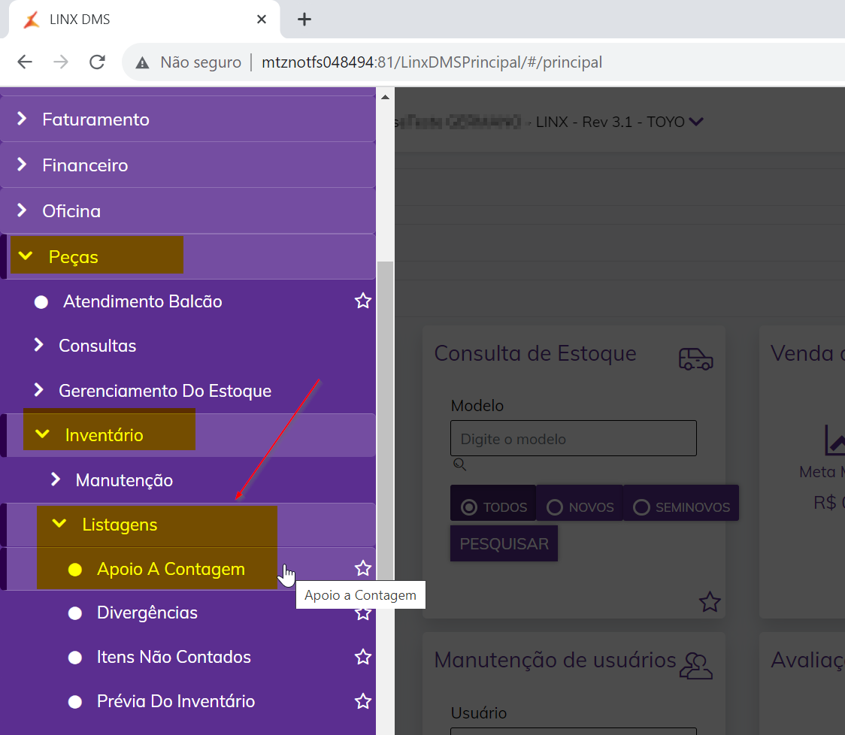Collapse the Listagens submenu
The height and width of the screenshot is (735, 845).
[x=187, y=525]
